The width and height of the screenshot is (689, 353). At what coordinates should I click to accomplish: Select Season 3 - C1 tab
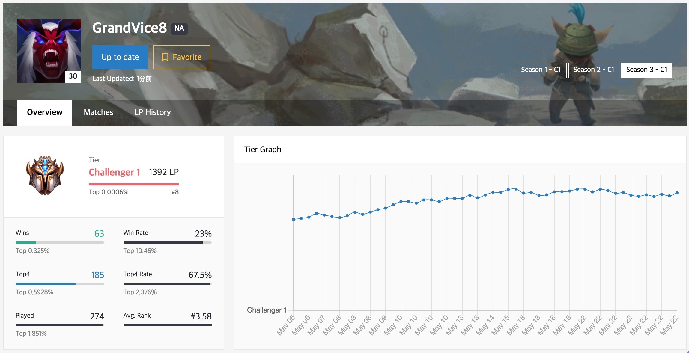click(x=647, y=70)
